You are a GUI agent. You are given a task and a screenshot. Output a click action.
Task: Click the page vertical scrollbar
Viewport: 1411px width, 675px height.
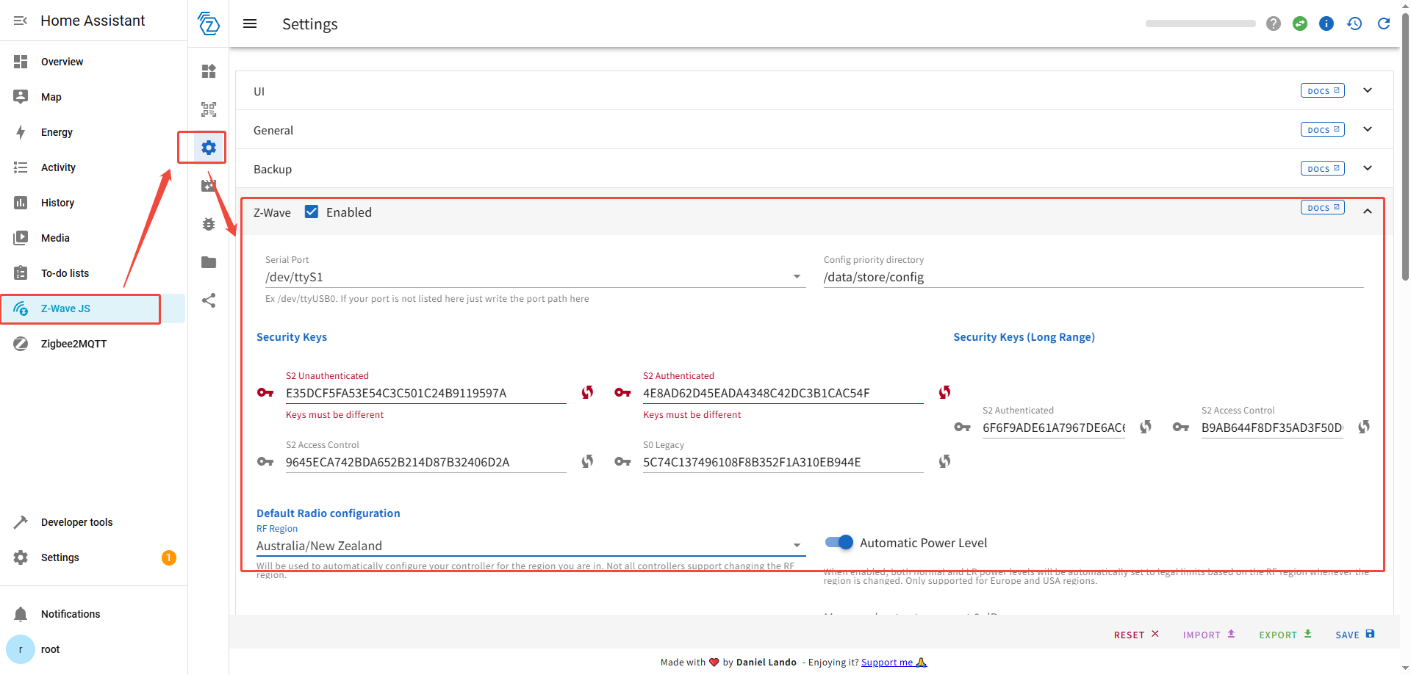[1405, 147]
